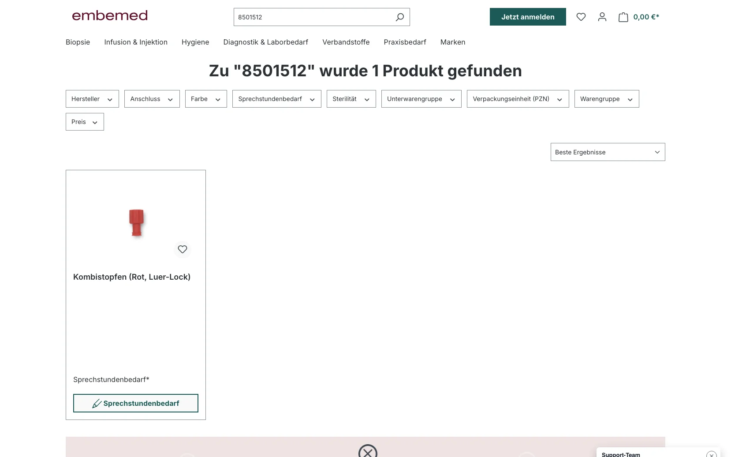Click the search magnifier icon
This screenshot has width=731, height=457.
pos(400,17)
